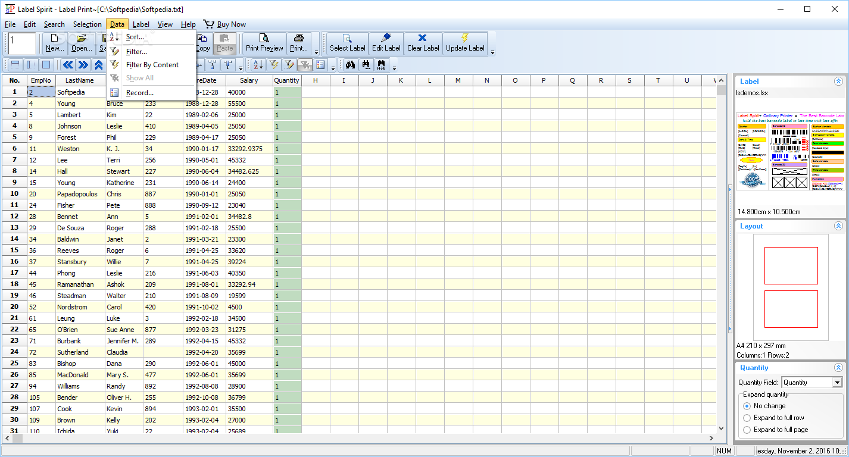
Task: Choose Sort... from the Data menu
Action: pos(151,37)
